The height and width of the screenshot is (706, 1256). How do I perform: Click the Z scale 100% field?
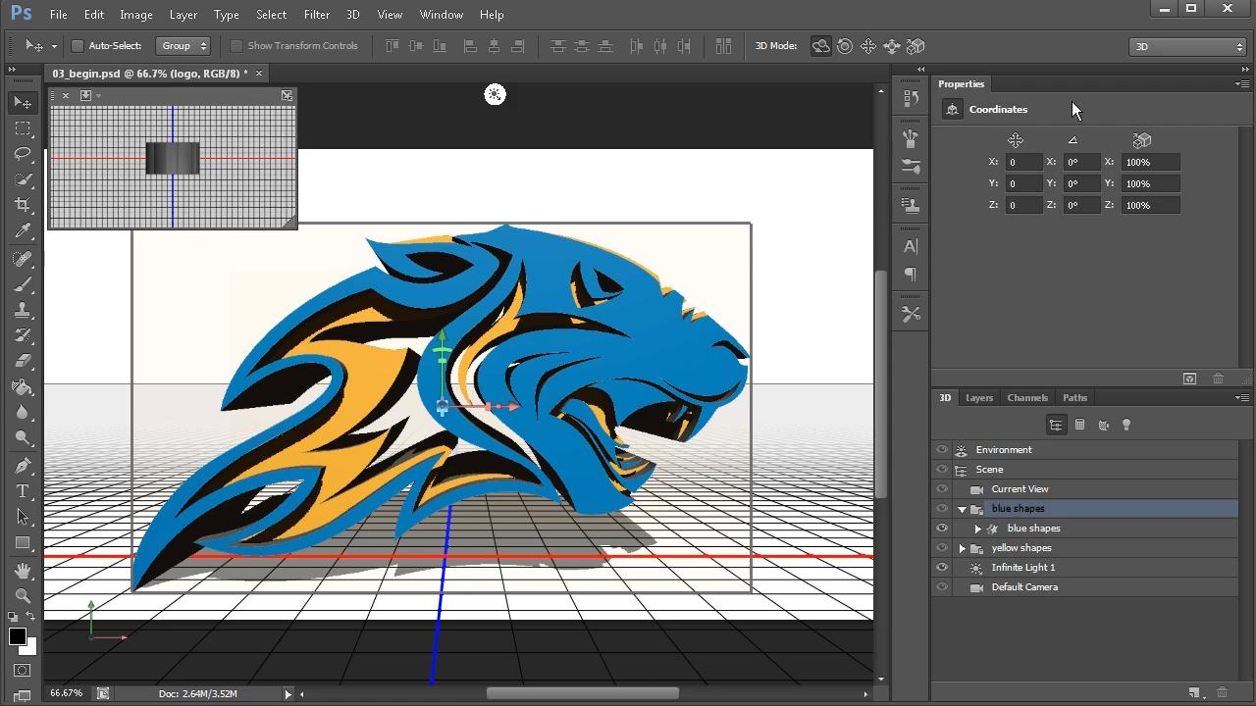pyautogui.click(x=1151, y=205)
